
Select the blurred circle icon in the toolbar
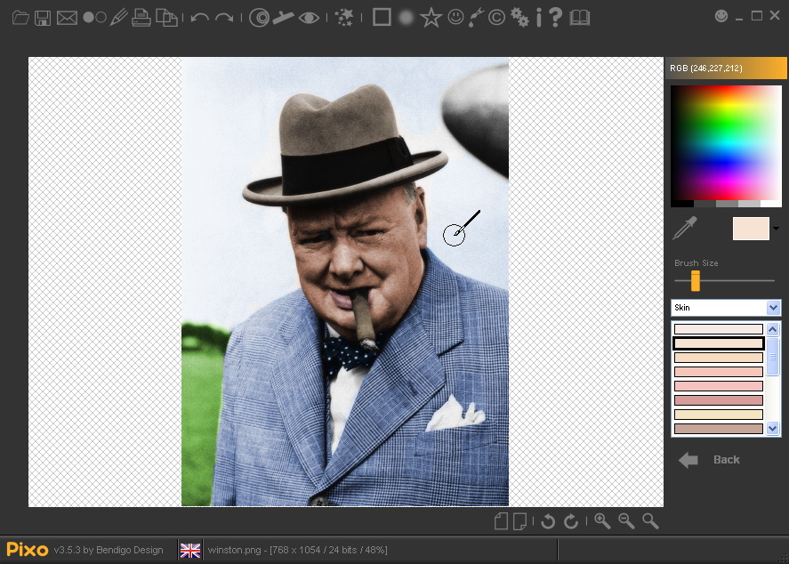(x=407, y=18)
